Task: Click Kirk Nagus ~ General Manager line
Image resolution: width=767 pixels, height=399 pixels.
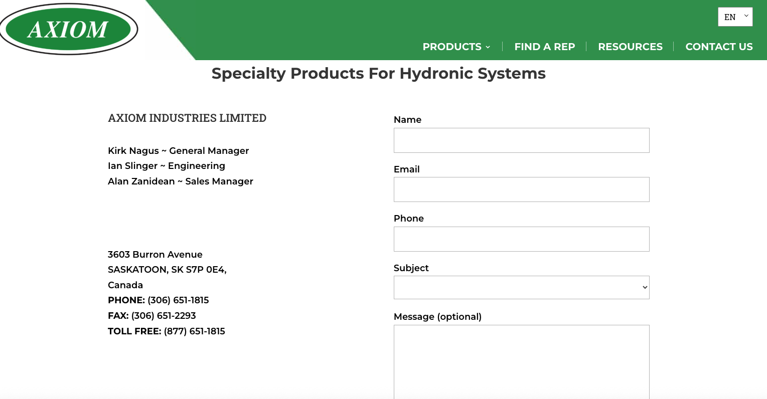Action: [179, 151]
